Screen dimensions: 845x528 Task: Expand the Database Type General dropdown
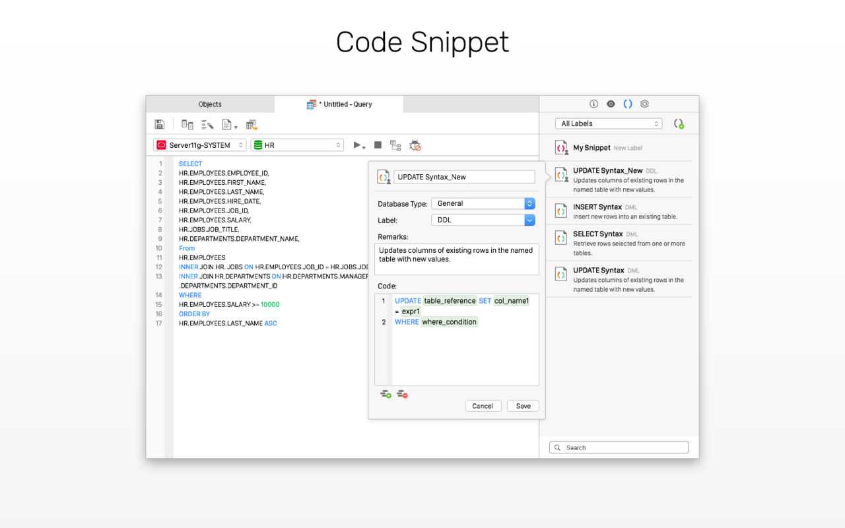(483, 203)
